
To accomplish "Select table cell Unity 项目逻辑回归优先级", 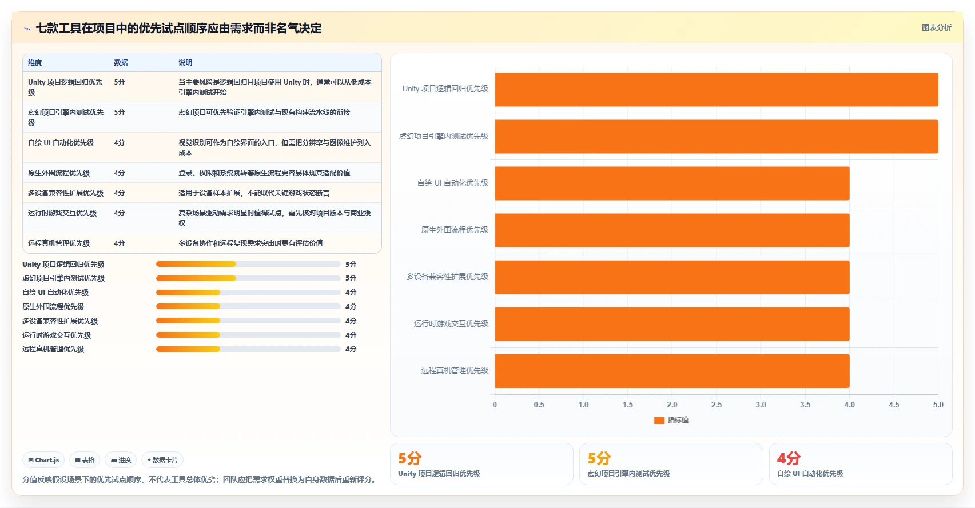I will click(65, 87).
